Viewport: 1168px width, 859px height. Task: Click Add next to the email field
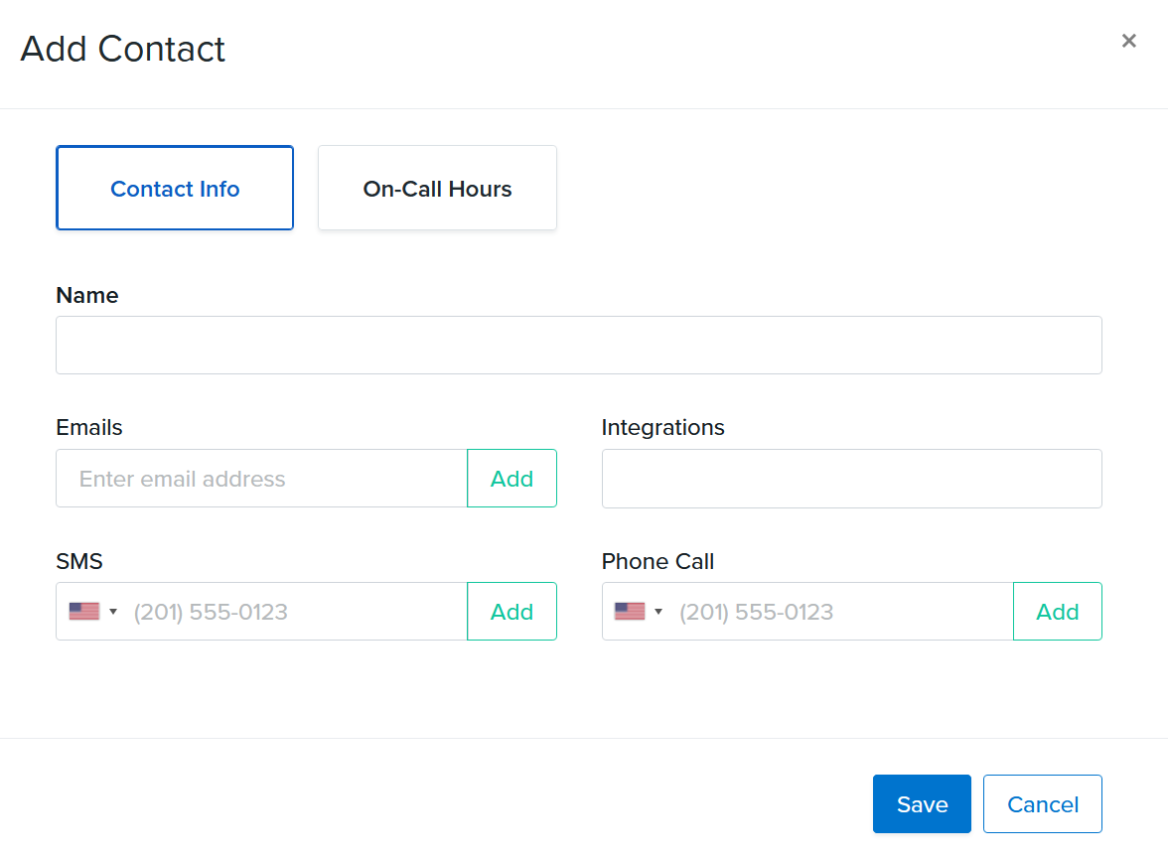pyautogui.click(x=511, y=478)
